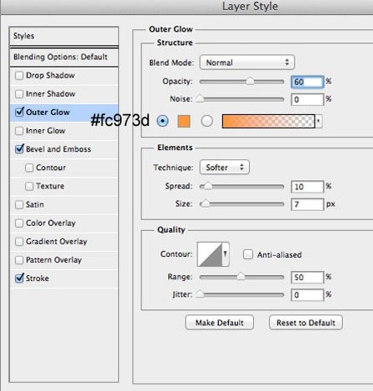Select the gradient glow radio button
Screen dimensions: 373x391
pyautogui.click(x=206, y=121)
